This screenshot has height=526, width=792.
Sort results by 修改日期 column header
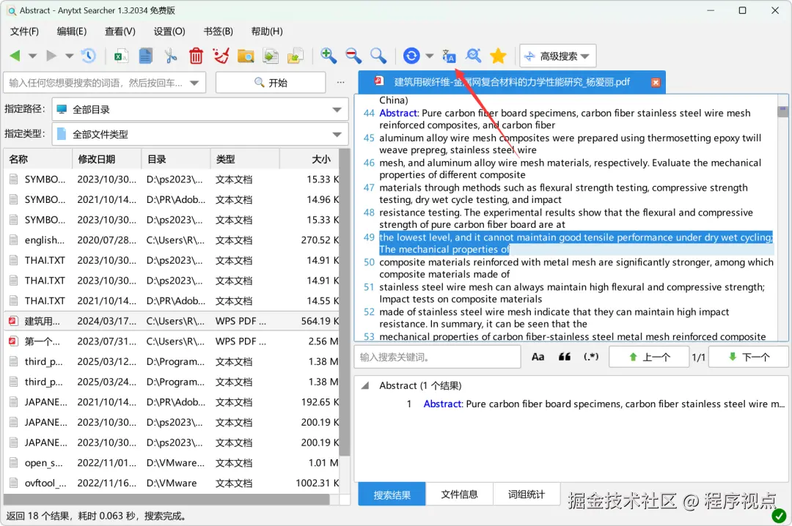pos(107,159)
